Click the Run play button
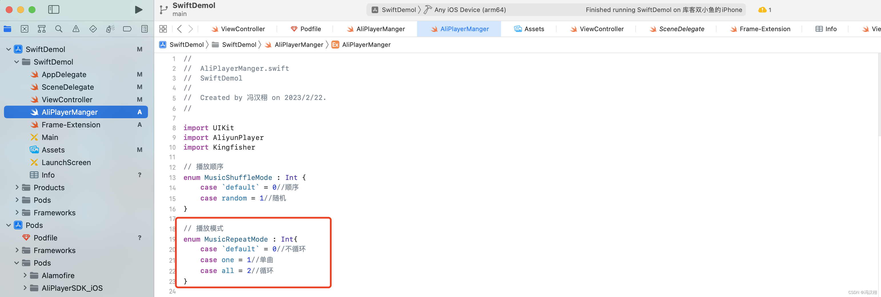This screenshot has width=881, height=297. tap(139, 10)
